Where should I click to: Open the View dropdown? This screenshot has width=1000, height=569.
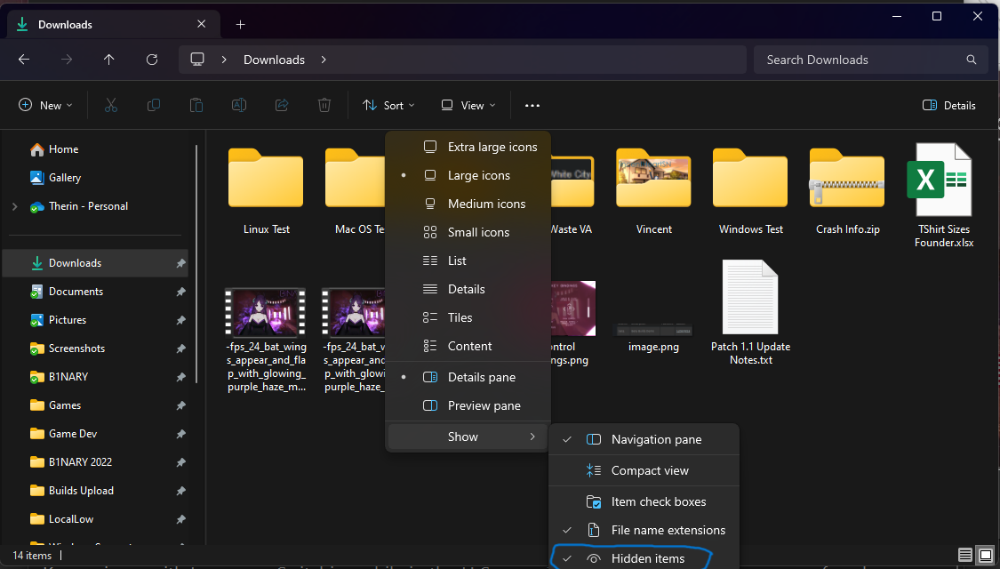(468, 105)
